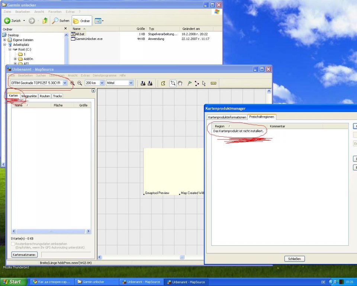This screenshot has width=357, height=286.
Task: Select the measure distance ruler tool
Action: [213, 83]
